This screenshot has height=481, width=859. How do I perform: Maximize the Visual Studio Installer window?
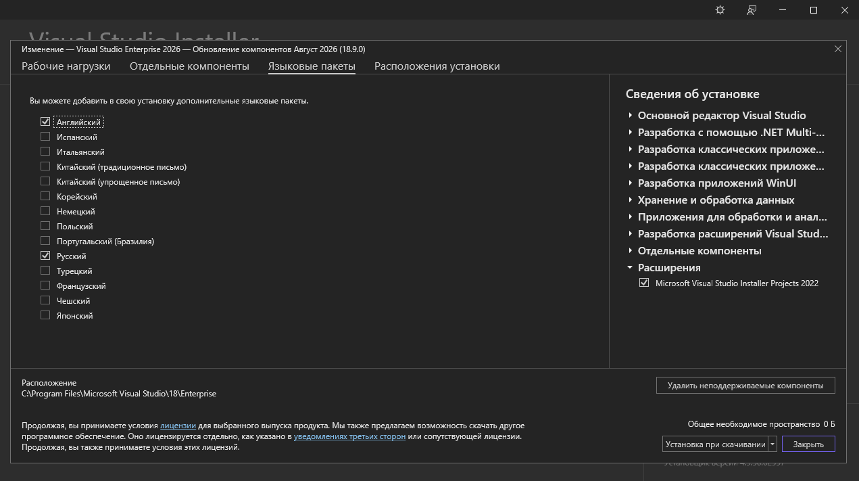814,10
